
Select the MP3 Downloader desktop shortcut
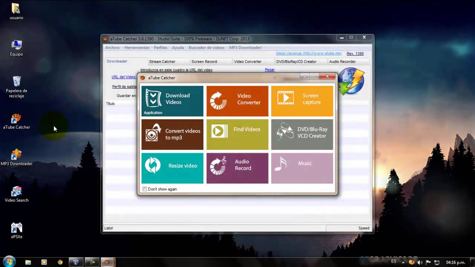coord(16,158)
